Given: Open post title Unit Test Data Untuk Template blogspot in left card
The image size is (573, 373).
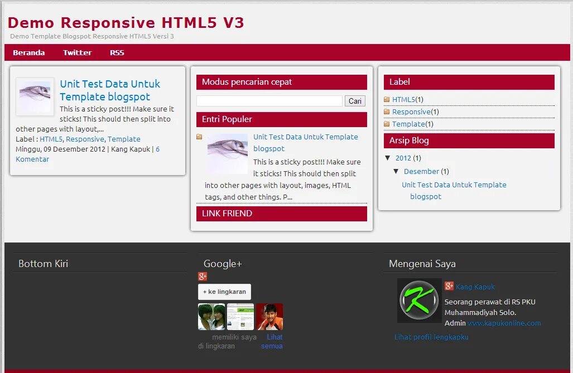Looking at the screenshot, I should coord(110,90).
